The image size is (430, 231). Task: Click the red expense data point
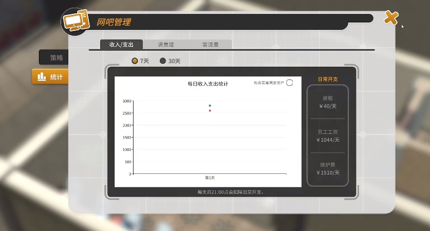tap(210, 110)
